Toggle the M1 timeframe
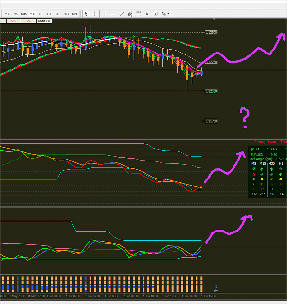The image size is (287, 304). [7, 14]
